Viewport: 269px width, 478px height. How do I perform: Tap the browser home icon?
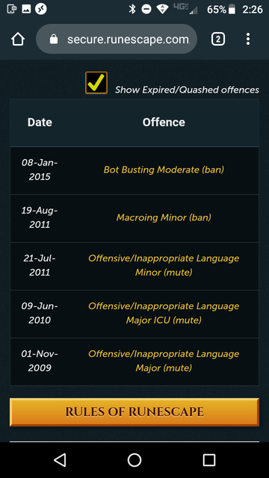[x=18, y=40]
